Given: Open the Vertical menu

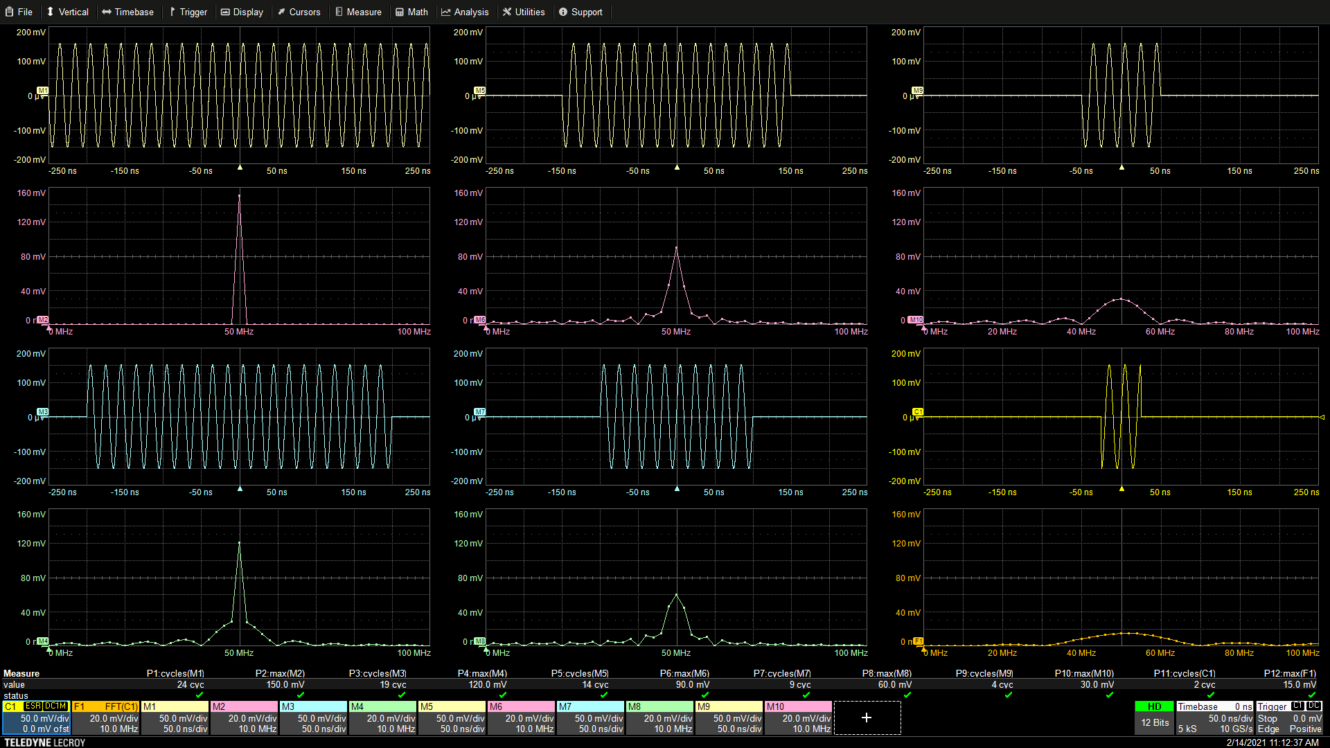Looking at the screenshot, I should coord(67,12).
